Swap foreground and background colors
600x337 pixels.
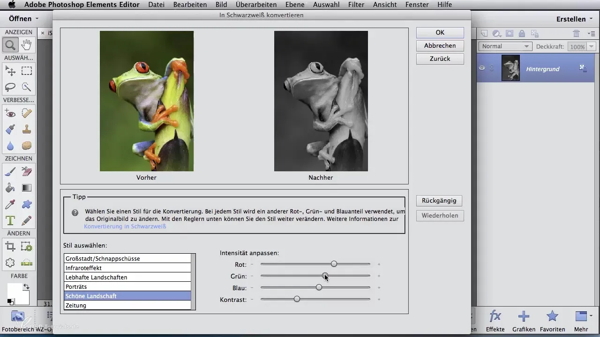[27, 286]
